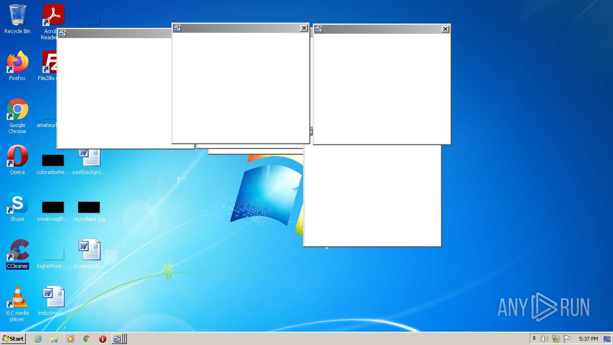Open the Start menu
Image resolution: width=613 pixels, height=345 pixels.
point(13,339)
